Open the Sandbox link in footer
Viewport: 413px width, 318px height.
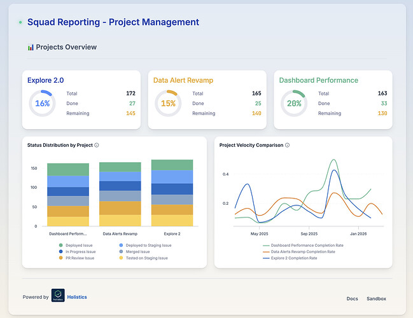click(x=376, y=298)
